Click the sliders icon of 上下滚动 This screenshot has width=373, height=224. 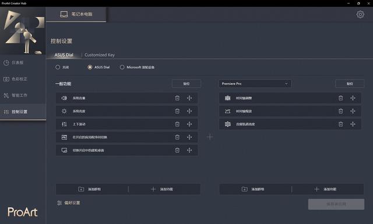tap(64, 124)
